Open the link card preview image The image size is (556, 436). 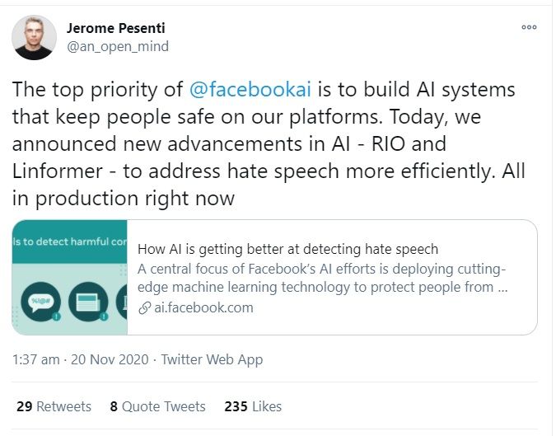70,277
